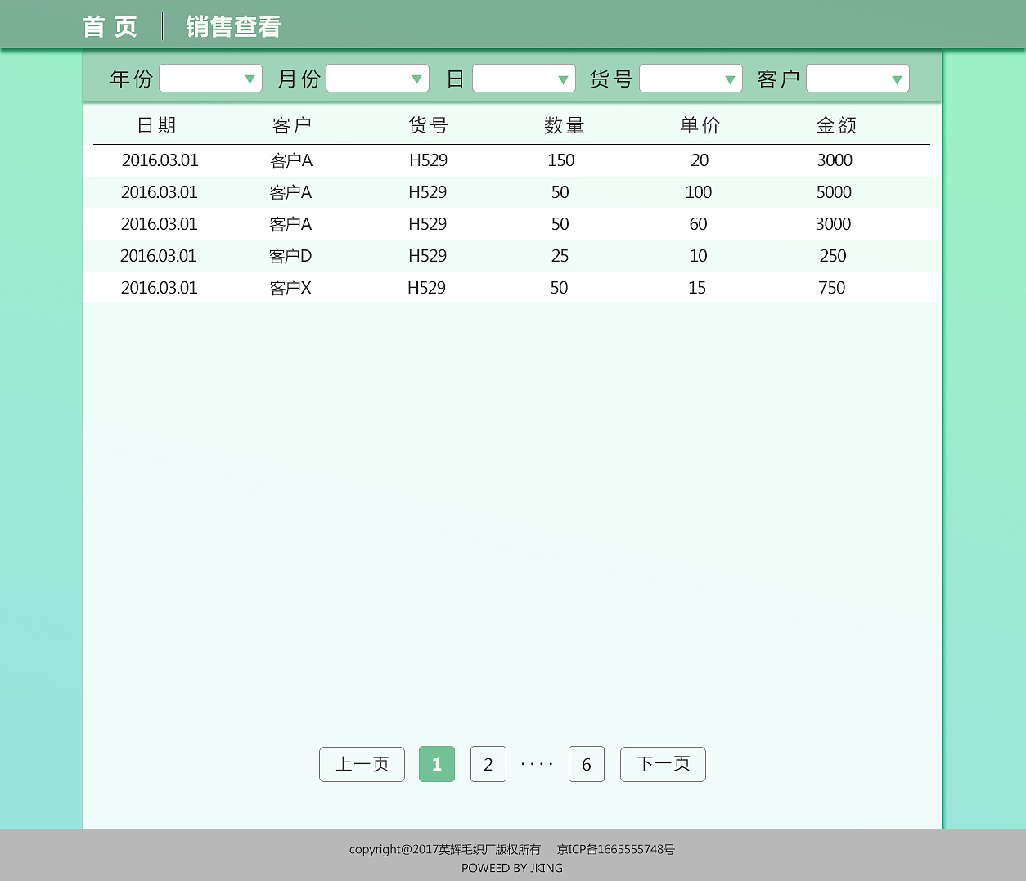Screen dimensions: 1026x881
Task: Click amount 250 cell
Action: 833,256
